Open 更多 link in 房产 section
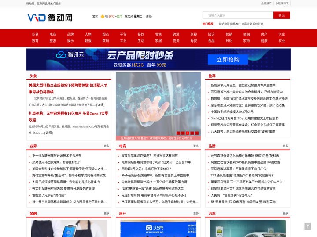Screen dimensions: 317x237 point(195,213)
